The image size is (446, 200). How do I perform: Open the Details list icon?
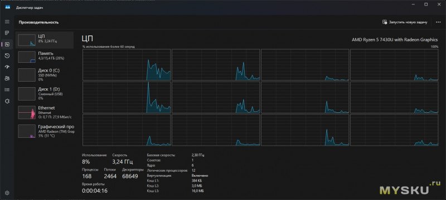click(7, 90)
